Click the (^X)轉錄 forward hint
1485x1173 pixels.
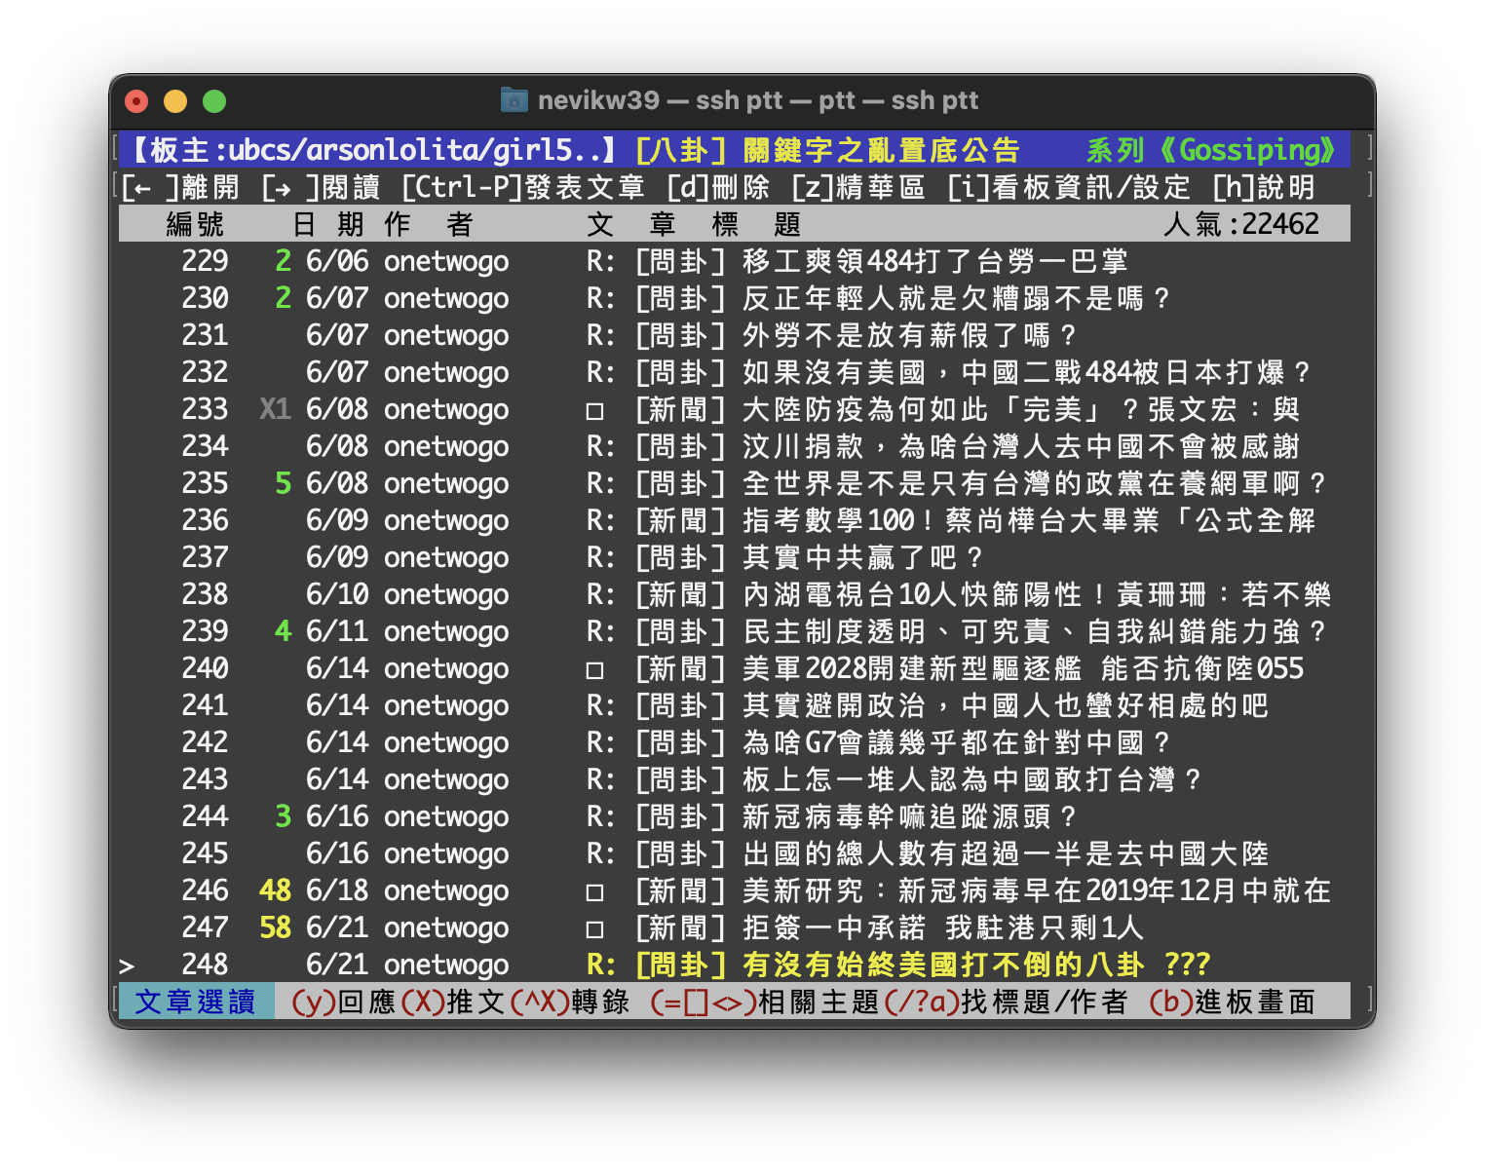click(x=569, y=1002)
